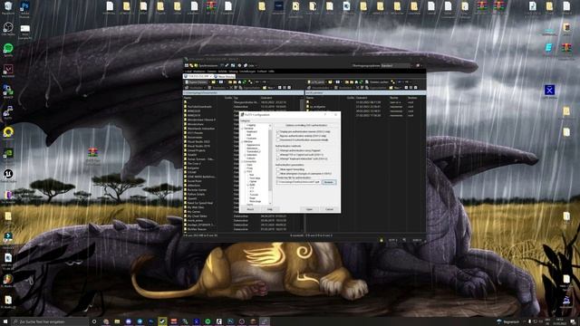Select 'The Crew 2' folder in local panel
Screen dimensions: 580x326
[x=194, y=163]
